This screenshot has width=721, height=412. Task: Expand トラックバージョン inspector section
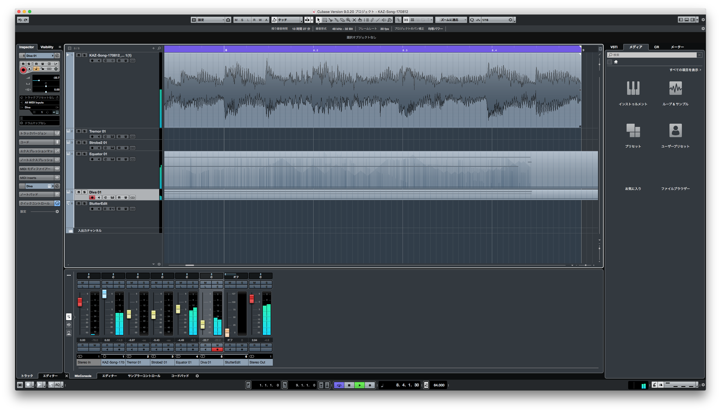point(39,133)
